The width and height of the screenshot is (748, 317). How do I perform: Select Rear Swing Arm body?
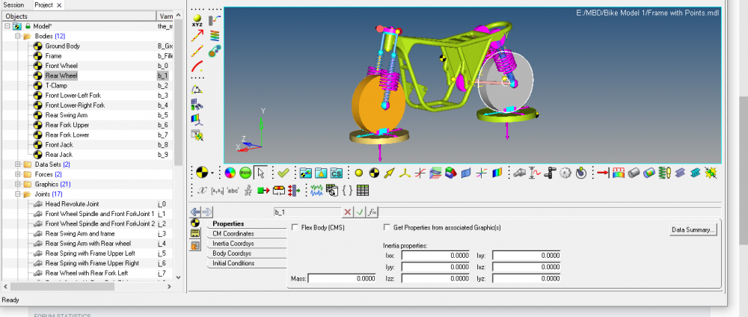click(x=67, y=115)
